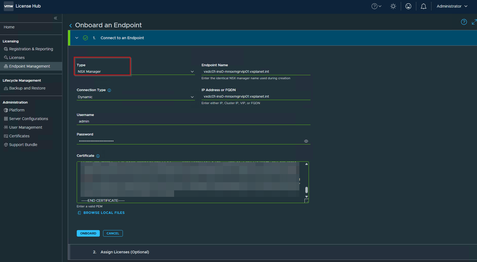Click the IP Address or FQDN field

pos(256,97)
